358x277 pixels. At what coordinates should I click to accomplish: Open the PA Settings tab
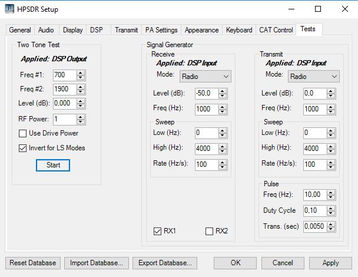pyautogui.click(x=161, y=30)
